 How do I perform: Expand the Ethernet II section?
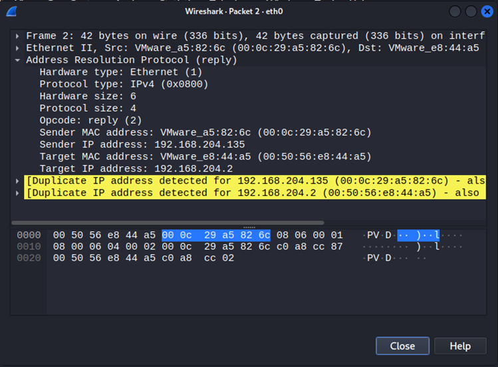pyautogui.click(x=18, y=48)
